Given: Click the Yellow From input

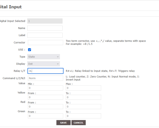Looking at the screenshot, I should click(x=46, y=97).
